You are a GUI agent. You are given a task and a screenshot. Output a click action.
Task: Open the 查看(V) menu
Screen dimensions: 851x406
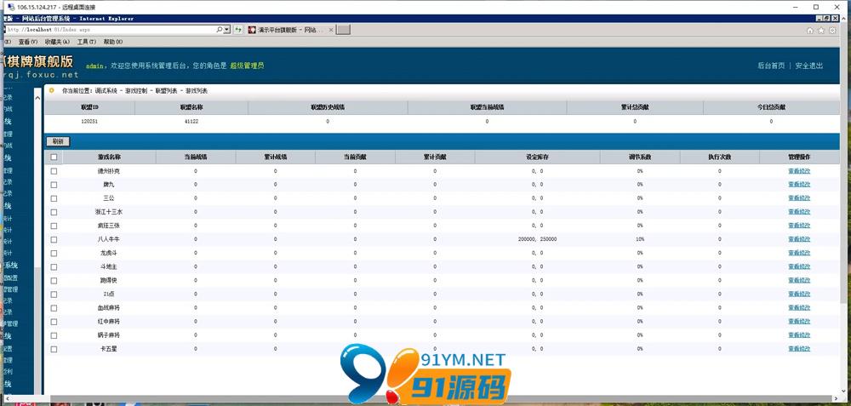pyautogui.click(x=28, y=42)
